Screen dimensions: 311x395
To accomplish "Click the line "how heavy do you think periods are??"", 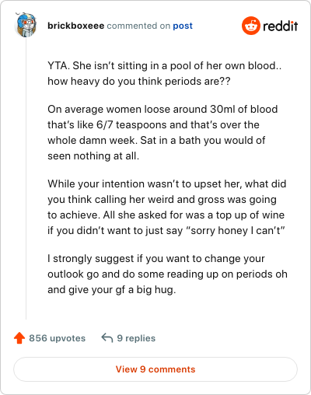I will click(139, 81).
